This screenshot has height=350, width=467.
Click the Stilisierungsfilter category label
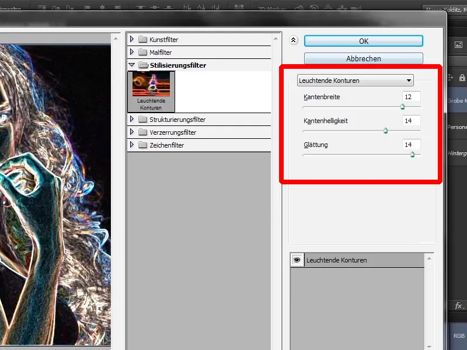(x=178, y=65)
